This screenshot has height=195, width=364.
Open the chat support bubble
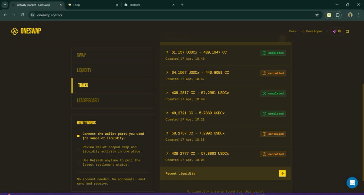click(352, 183)
